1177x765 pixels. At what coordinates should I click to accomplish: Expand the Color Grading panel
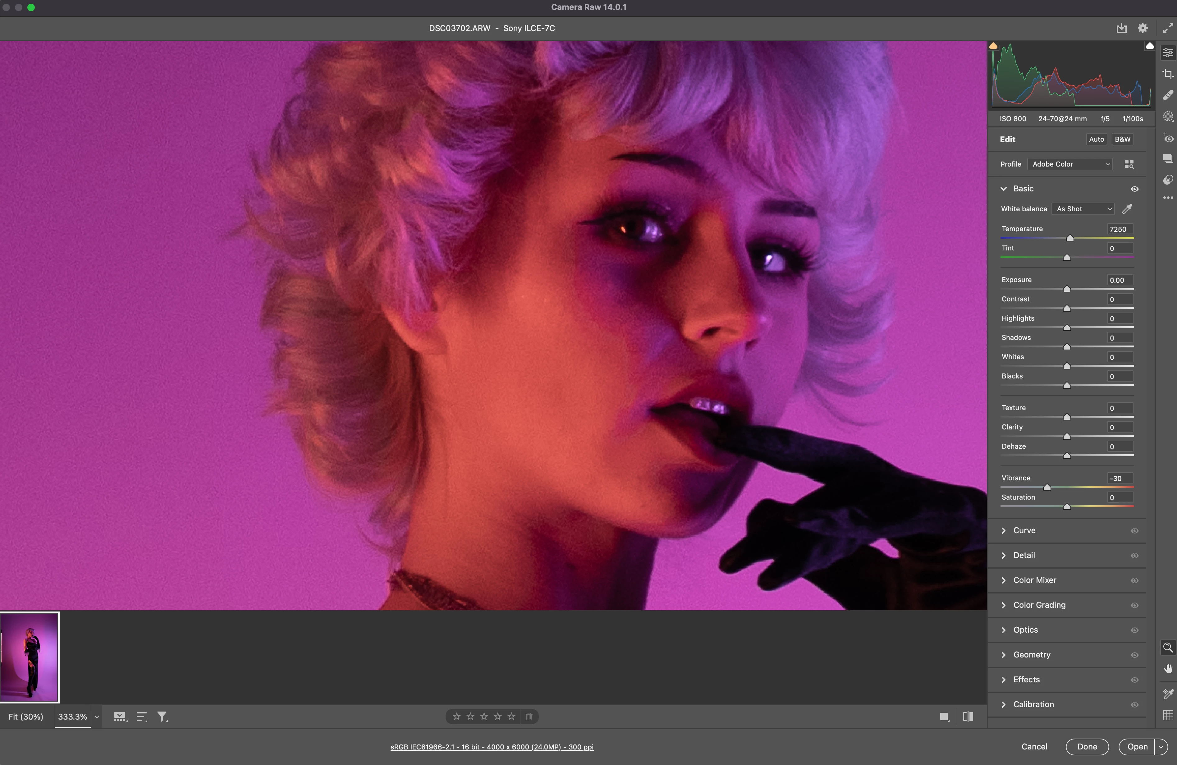[x=1039, y=605]
